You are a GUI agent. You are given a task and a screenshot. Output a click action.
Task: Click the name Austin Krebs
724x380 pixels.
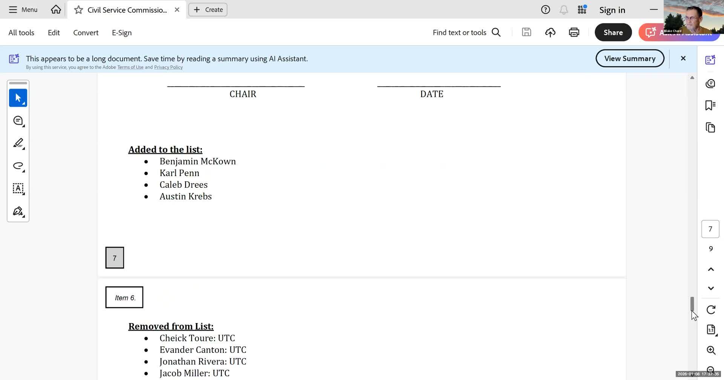point(186,196)
